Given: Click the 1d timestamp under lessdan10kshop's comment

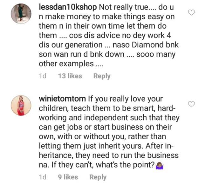Looking at the screenshot, I should tap(43, 76).
